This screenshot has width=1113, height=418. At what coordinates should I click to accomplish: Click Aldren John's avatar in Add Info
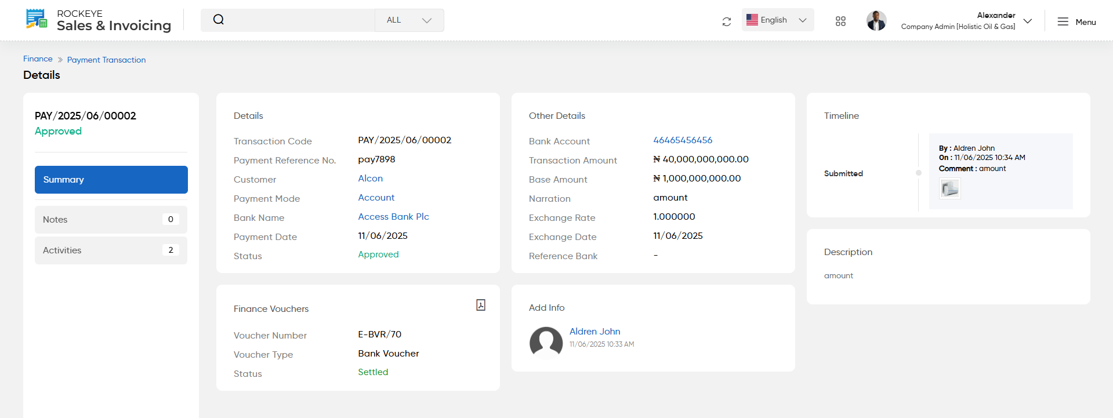[x=546, y=342]
